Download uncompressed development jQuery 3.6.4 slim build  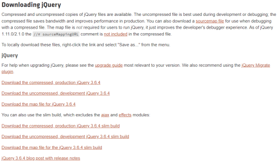point(65,137)
